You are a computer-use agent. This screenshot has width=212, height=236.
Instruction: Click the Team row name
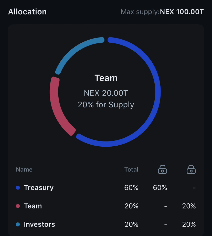tap(33, 206)
